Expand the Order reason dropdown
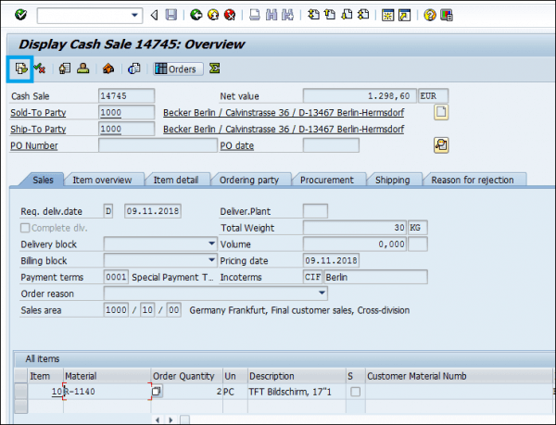The image size is (556, 425). [x=322, y=294]
